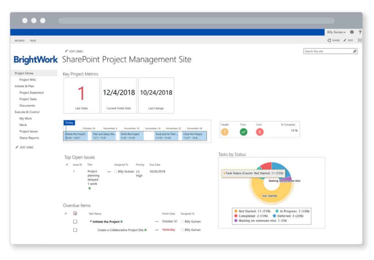374x260 pixels.
Task: Collapse the Initiate the Project task group
Action: point(91,221)
